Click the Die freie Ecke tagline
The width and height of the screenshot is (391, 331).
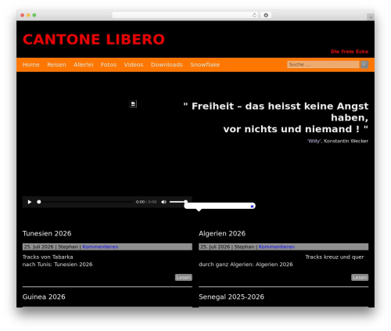[350, 52]
